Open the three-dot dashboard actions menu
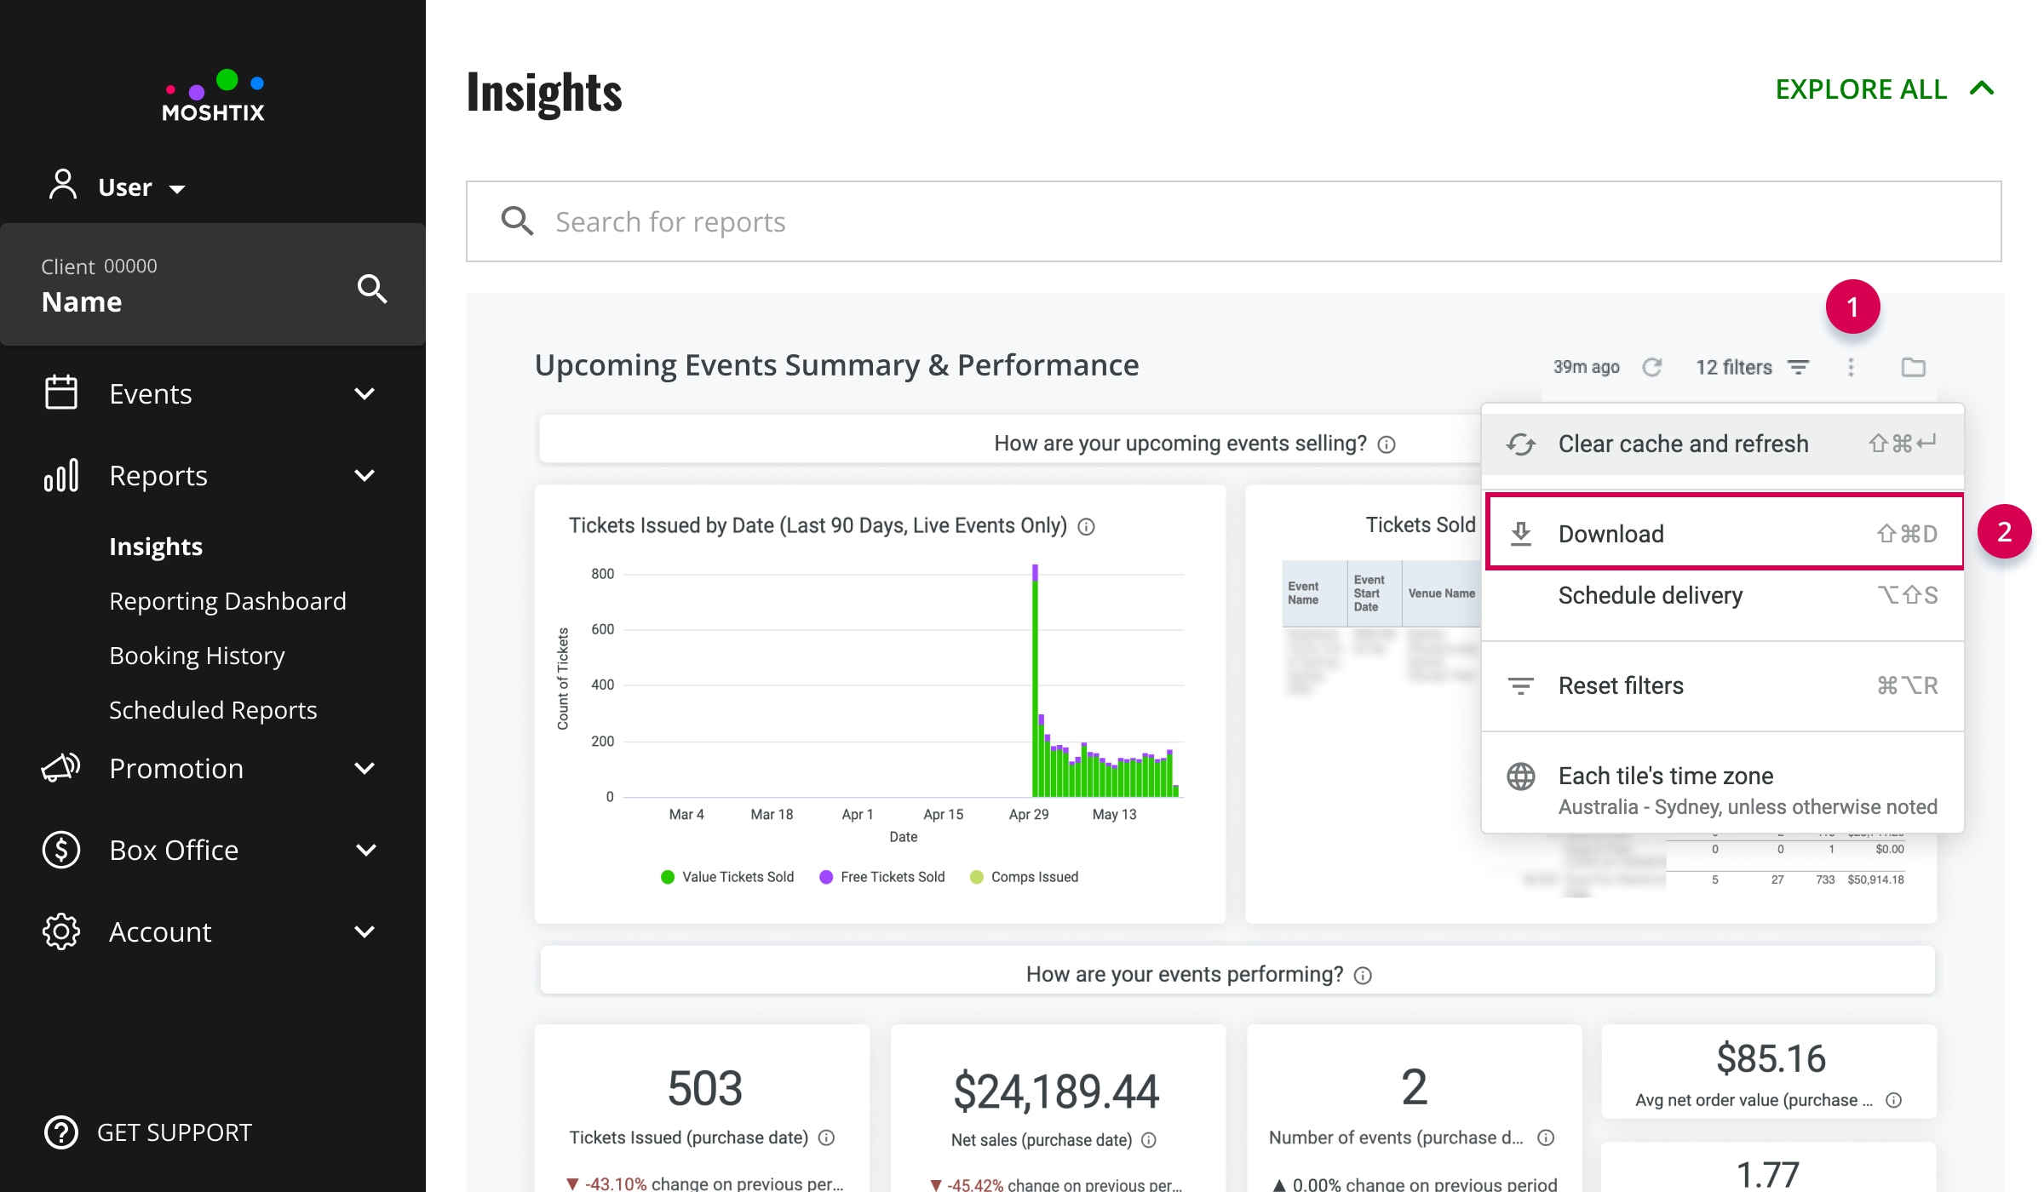The image size is (2044, 1192). click(x=1851, y=367)
